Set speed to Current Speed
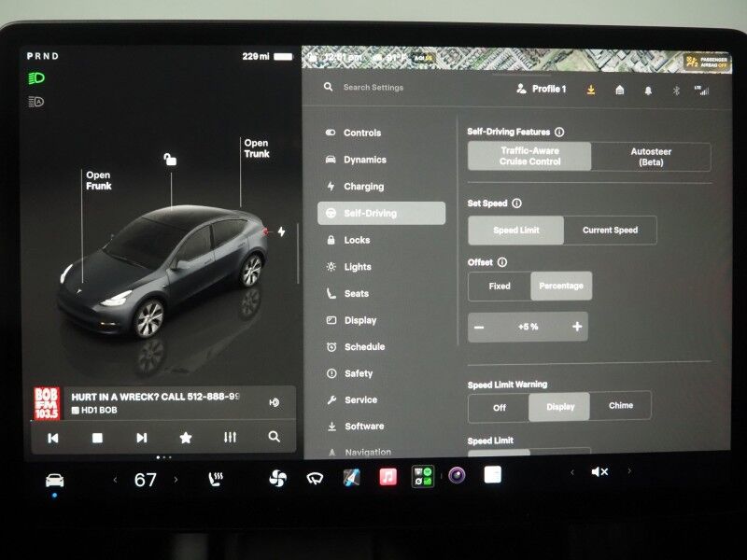 point(610,230)
